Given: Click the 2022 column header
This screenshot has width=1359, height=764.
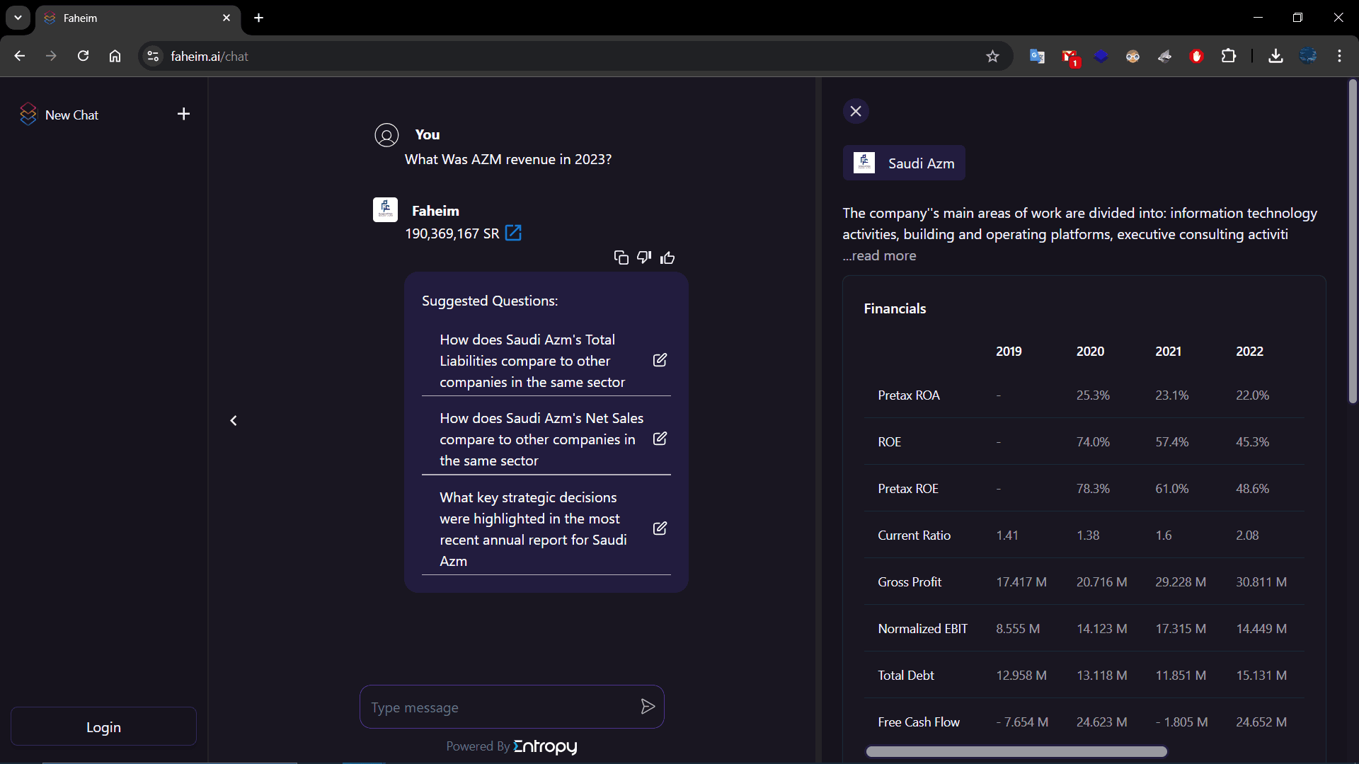Looking at the screenshot, I should point(1249,352).
